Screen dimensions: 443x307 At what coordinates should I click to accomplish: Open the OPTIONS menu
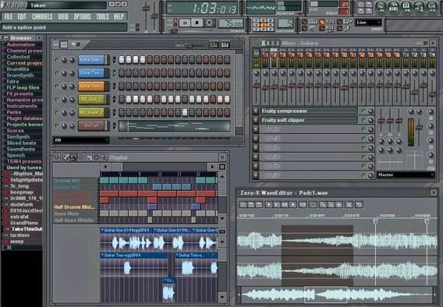[x=82, y=16]
